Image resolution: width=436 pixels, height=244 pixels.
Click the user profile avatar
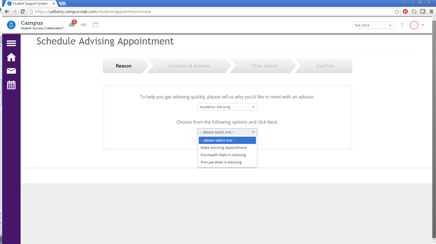pos(414,25)
